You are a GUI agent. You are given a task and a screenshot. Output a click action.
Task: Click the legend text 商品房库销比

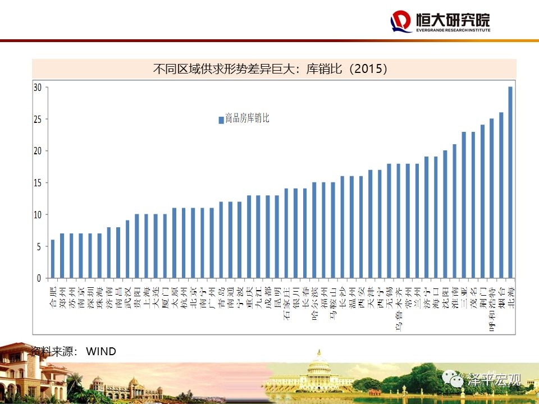[x=247, y=118]
